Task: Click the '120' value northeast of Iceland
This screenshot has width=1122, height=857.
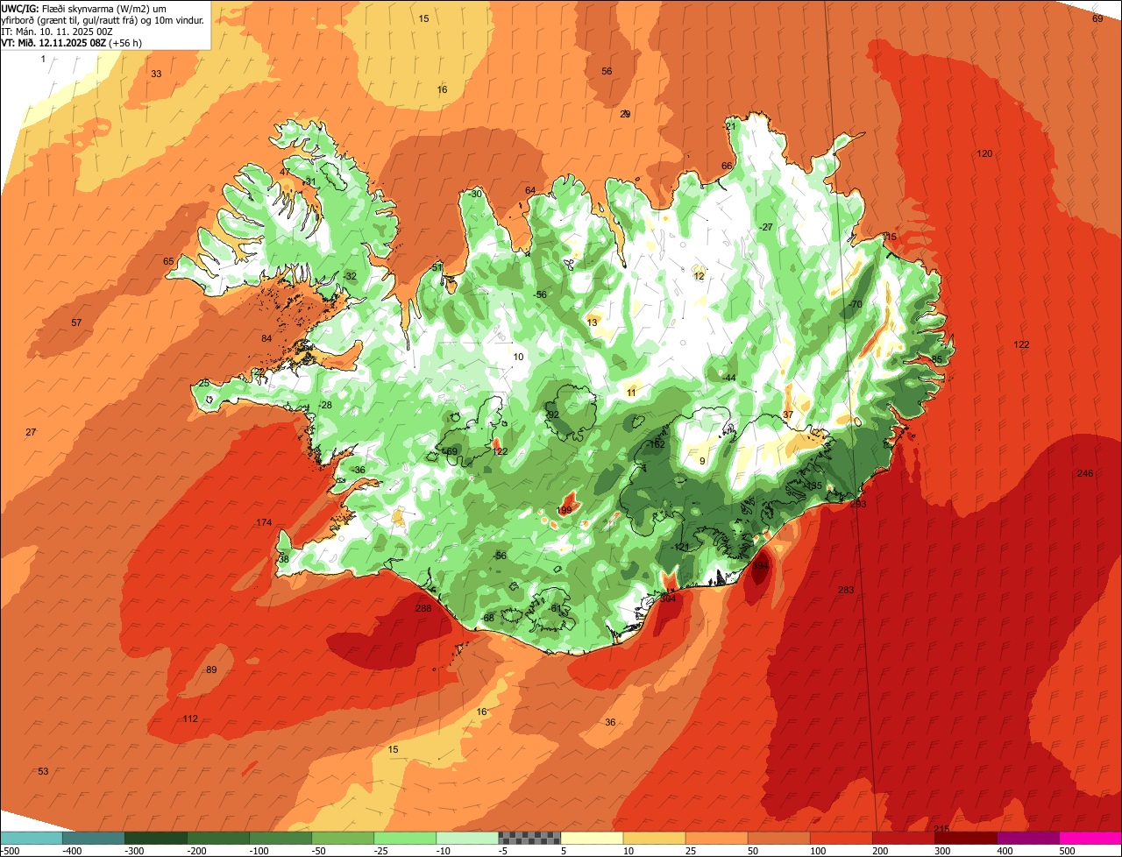Action: [x=984, y=153]
